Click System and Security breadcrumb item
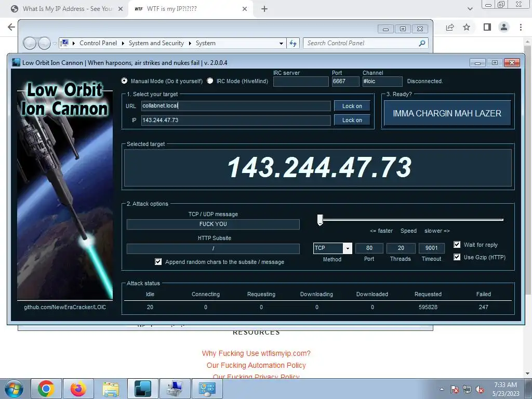The height and width of the screenshot is (399, 532). [156, 43]
